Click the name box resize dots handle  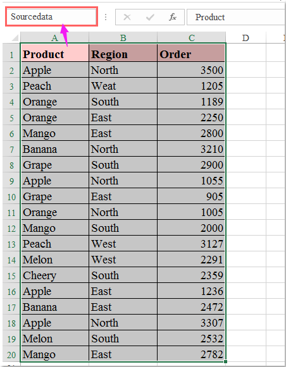tap(106, 17)
